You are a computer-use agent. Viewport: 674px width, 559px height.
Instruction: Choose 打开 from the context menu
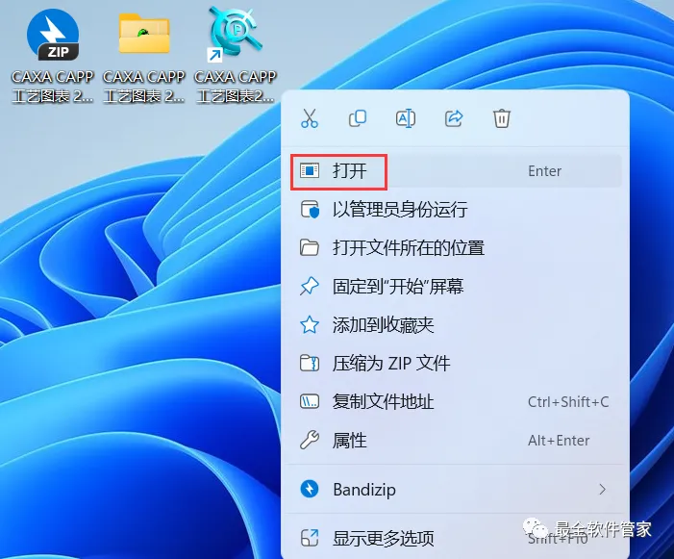(456, 171)
